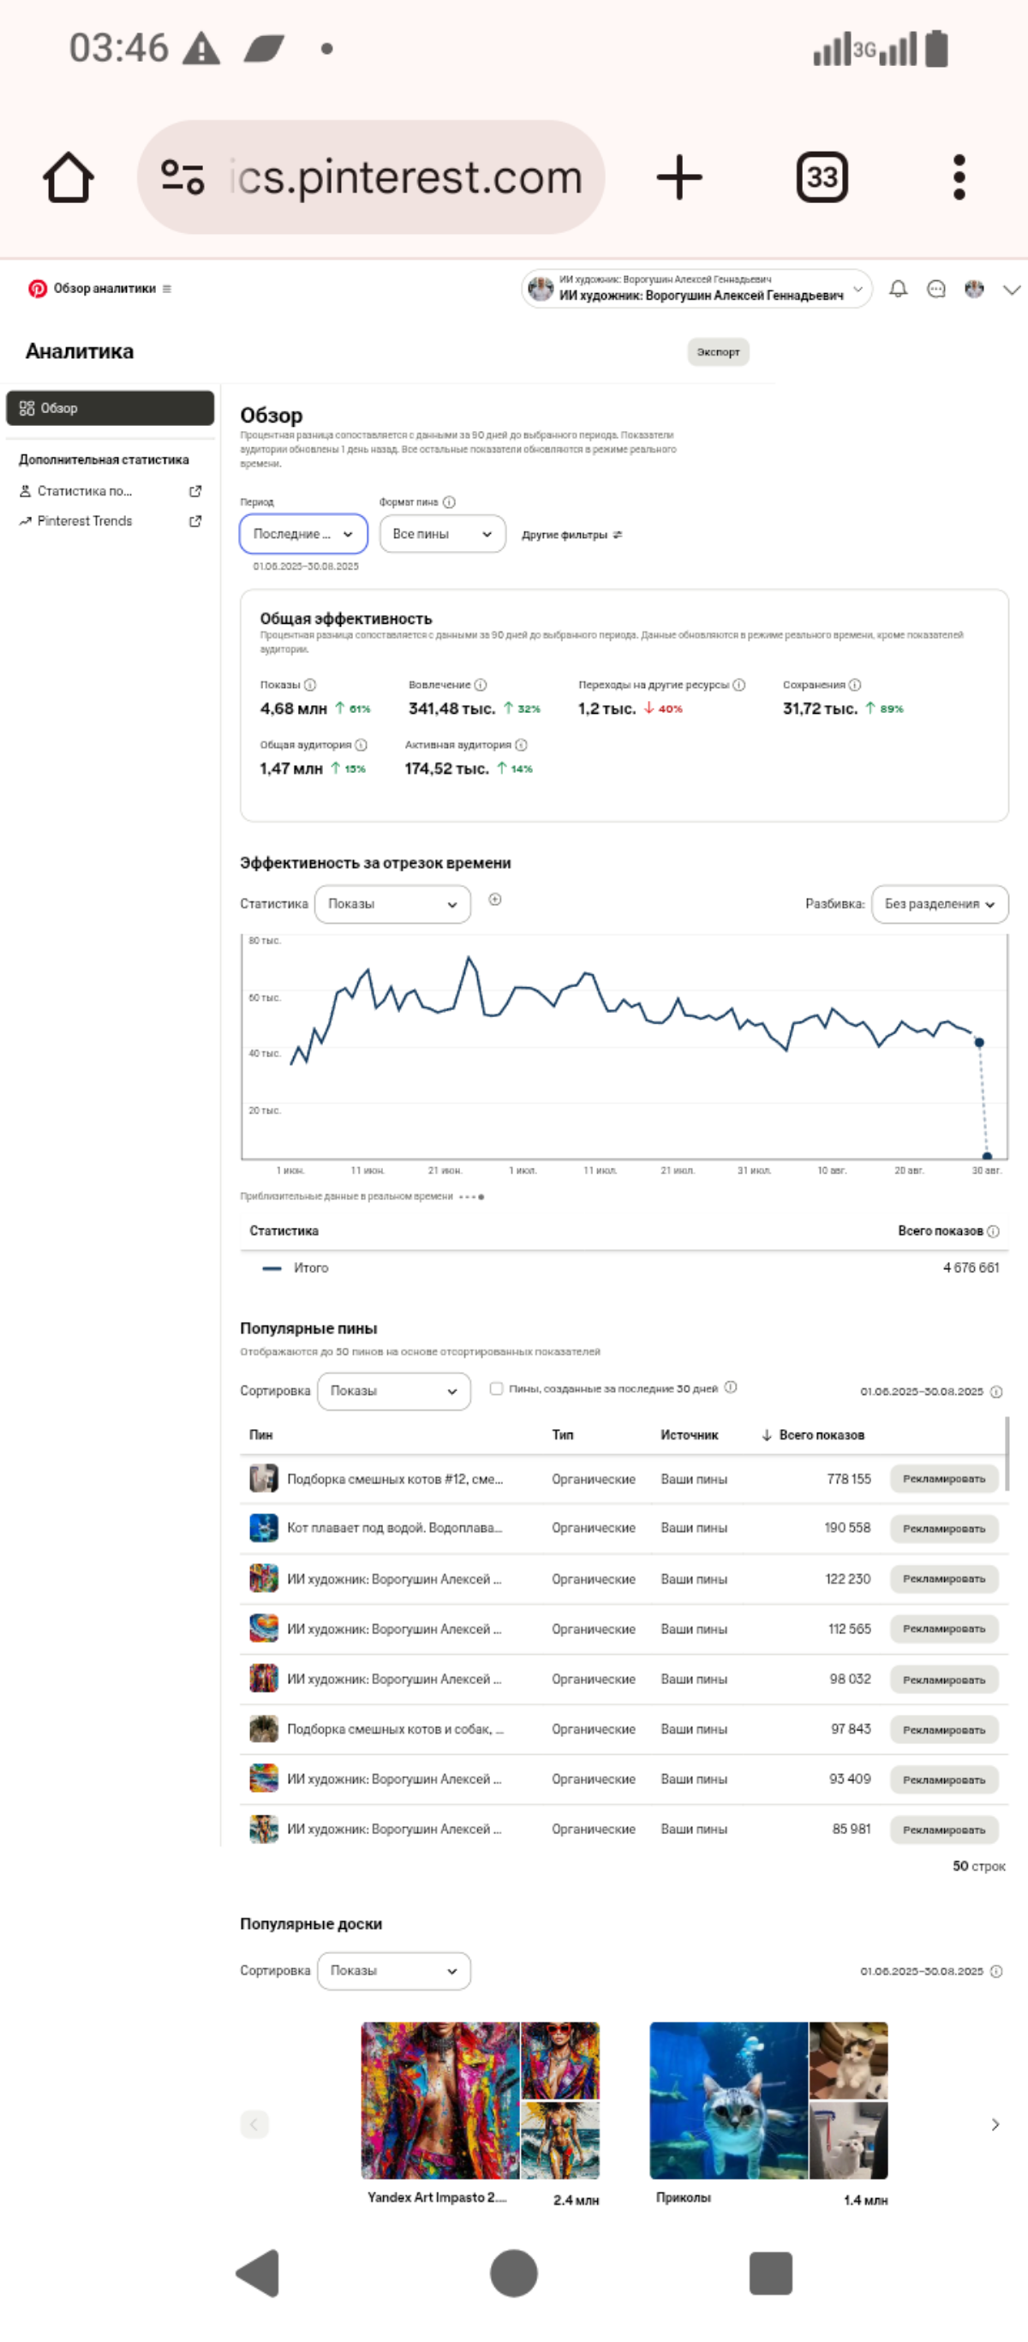Open pin Подборка смешных котов и собак
Viewport: 1028px width, 2342px height.
394,1729
